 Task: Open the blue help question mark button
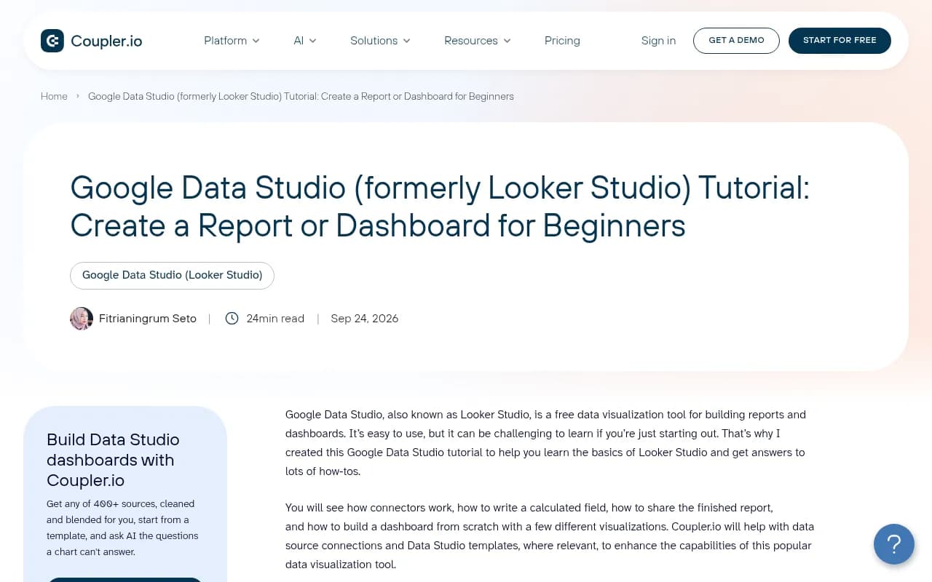tap(894, 544)
